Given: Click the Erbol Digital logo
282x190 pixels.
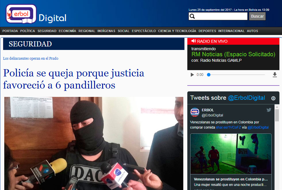Looking at the screenshot, I should (x=36, y=14).
